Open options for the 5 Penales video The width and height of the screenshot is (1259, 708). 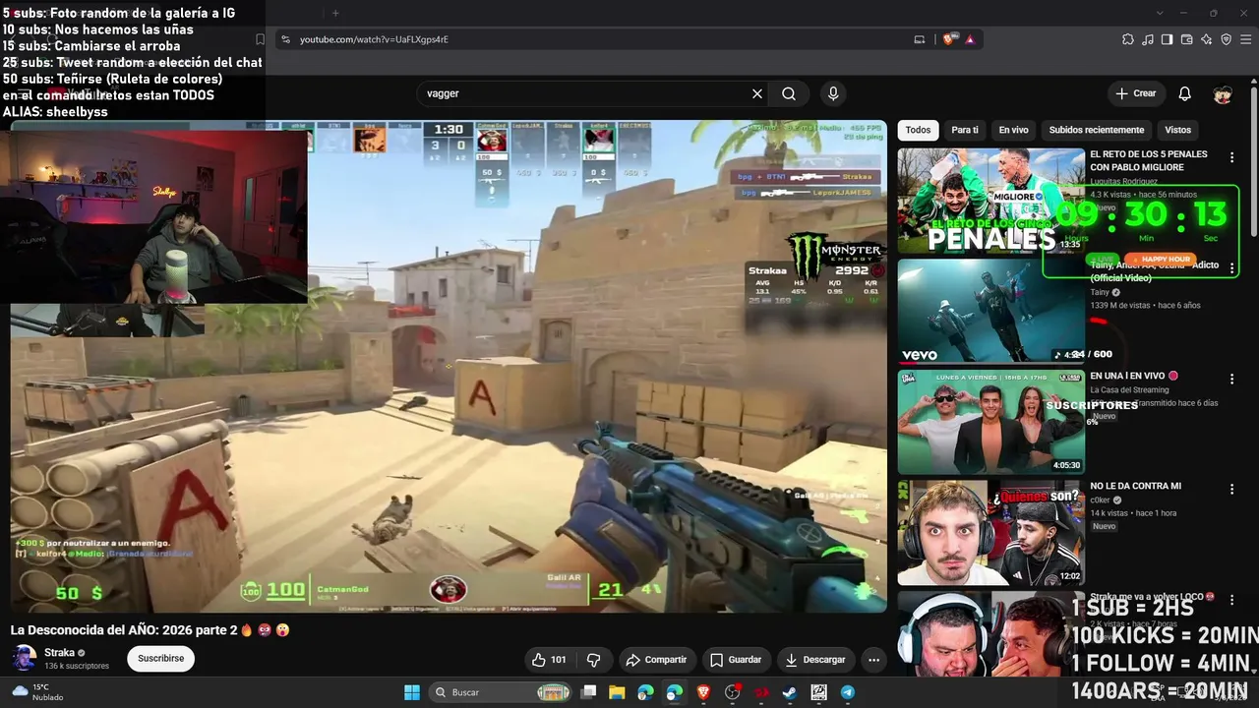coord(1231,157)
